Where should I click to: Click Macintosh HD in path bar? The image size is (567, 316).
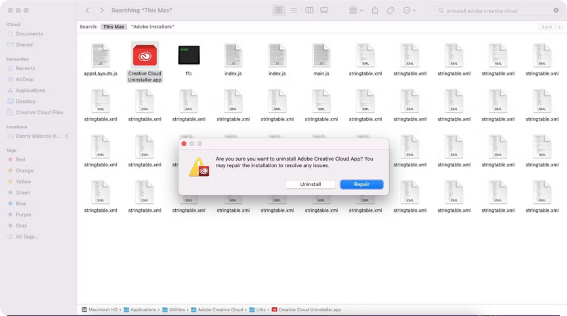(x=100, y=309)
